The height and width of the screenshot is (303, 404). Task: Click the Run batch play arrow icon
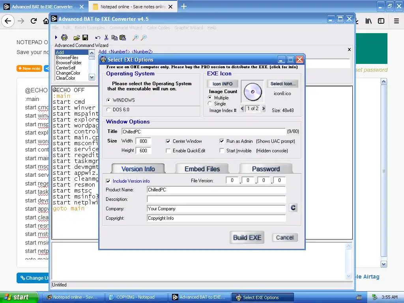click(56, 37)
